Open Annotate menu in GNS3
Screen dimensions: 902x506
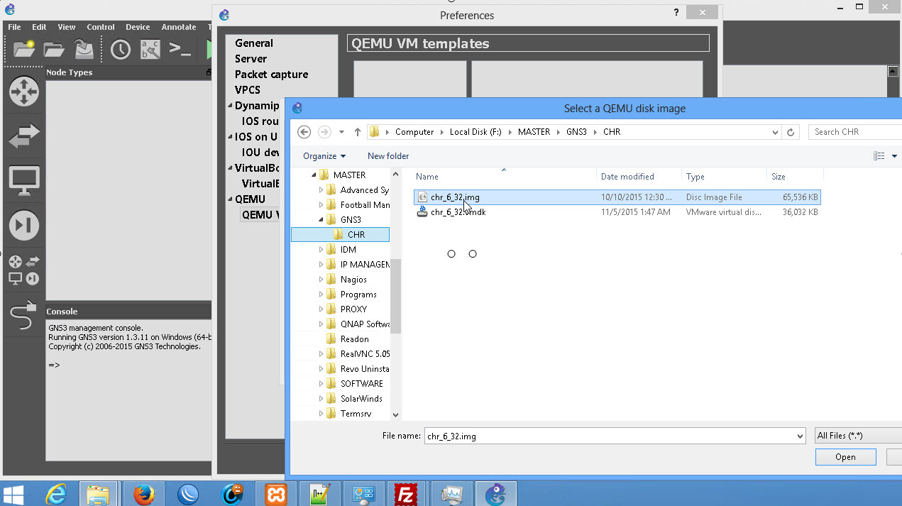[179, 27]
